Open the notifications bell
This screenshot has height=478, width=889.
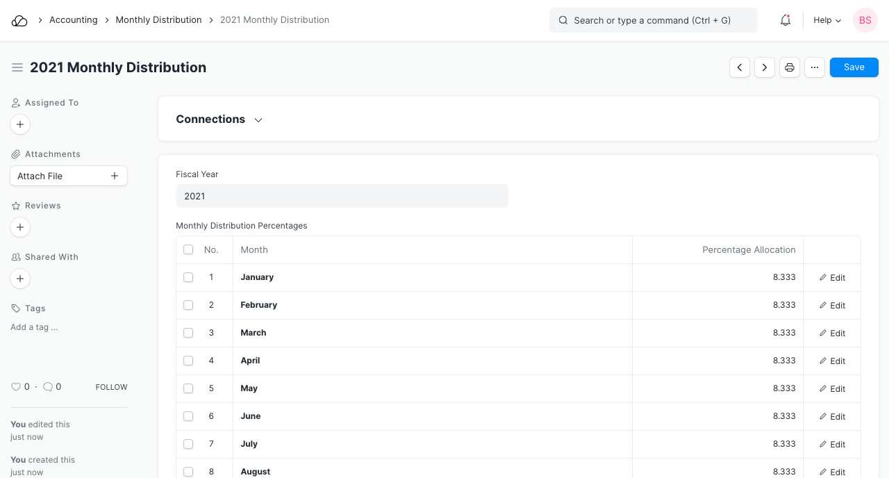786,20
